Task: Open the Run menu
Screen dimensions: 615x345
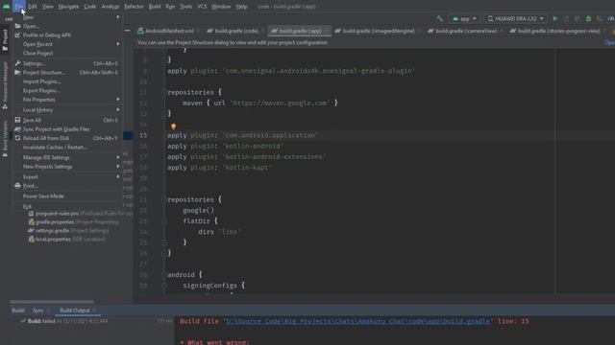Action: coord(170,7)
